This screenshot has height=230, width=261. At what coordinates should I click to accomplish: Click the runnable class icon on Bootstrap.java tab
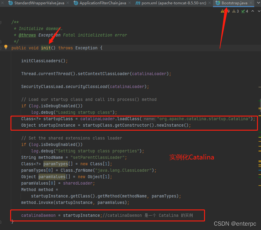pyautogui.click(x=218, y=3)
